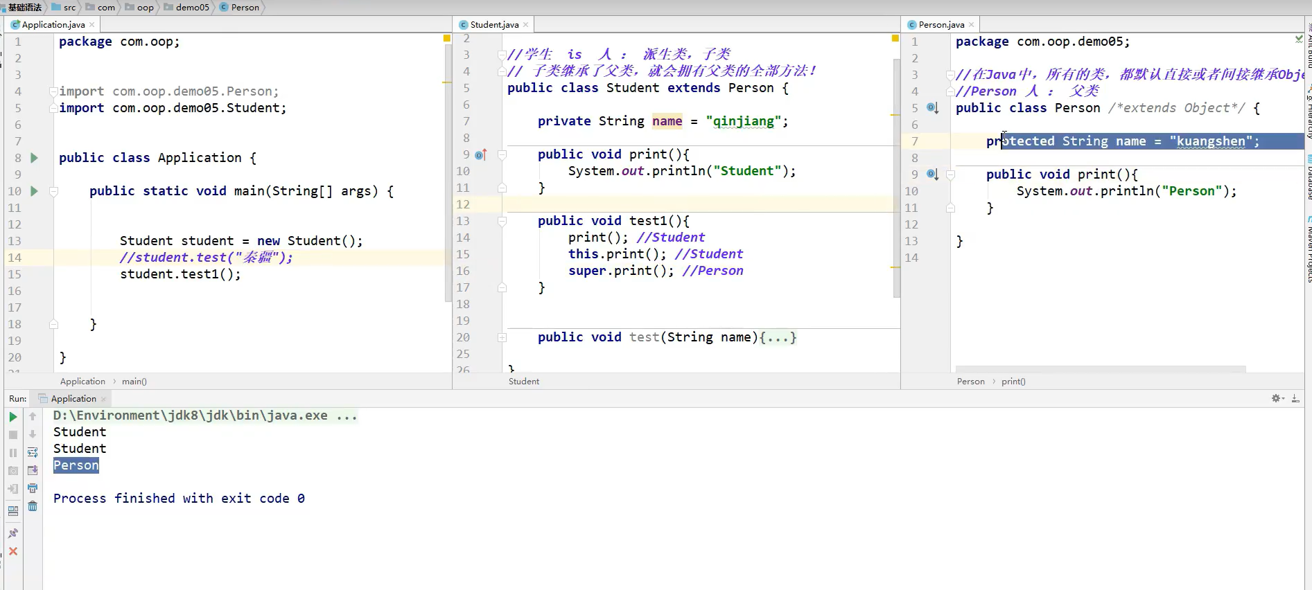
Task: Close the Person.java tab
Action: [x=971, y=25]
